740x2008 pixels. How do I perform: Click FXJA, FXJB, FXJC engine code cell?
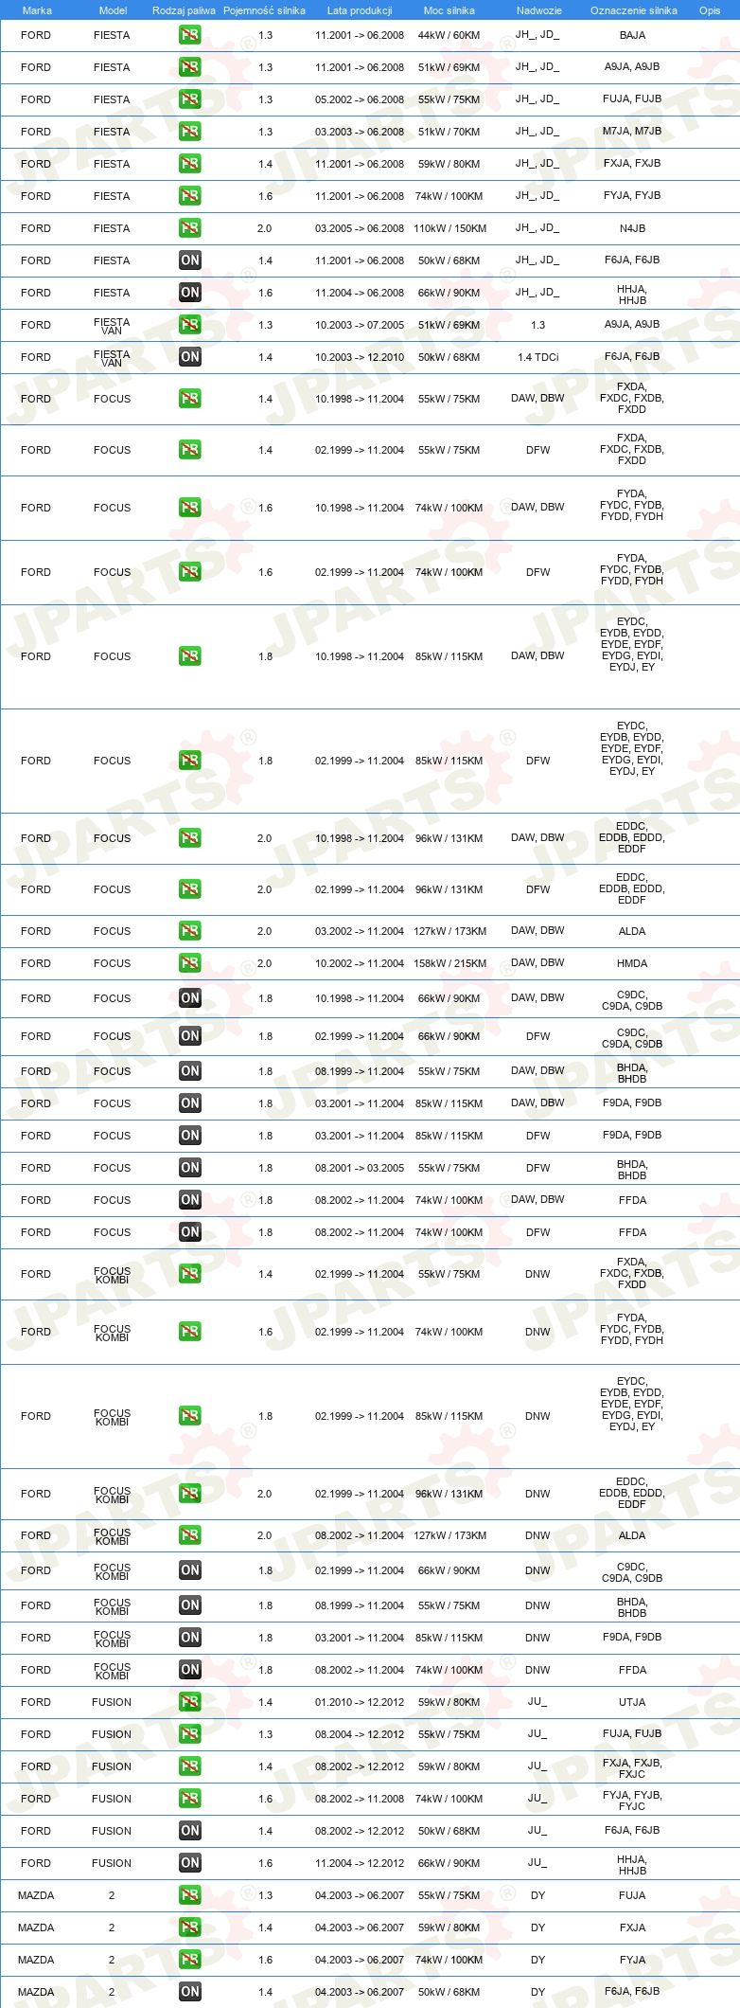tap(632, 1768)
